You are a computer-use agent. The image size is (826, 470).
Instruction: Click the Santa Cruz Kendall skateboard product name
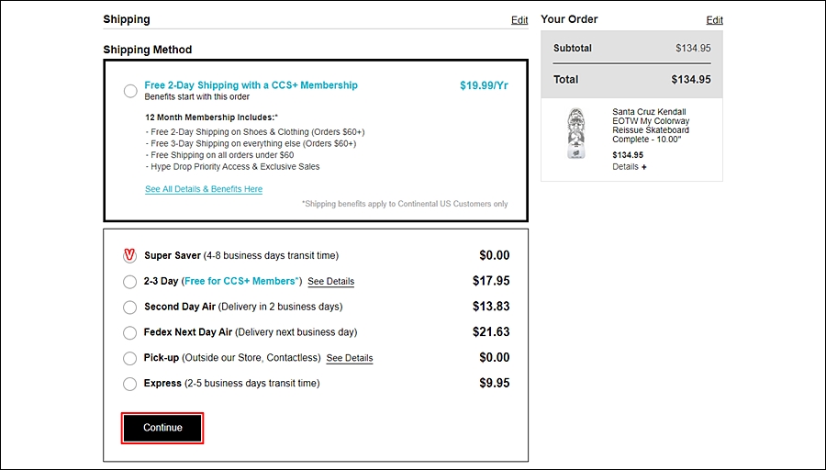tap(651, 126)
